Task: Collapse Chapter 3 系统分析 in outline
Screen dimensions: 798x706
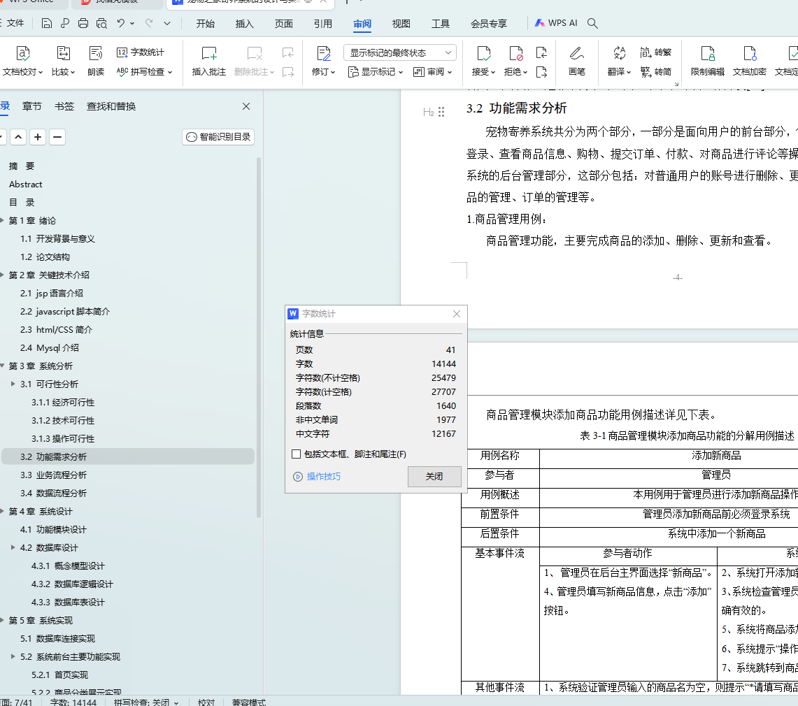Action: pyautogui.click(x=2, y=366)
